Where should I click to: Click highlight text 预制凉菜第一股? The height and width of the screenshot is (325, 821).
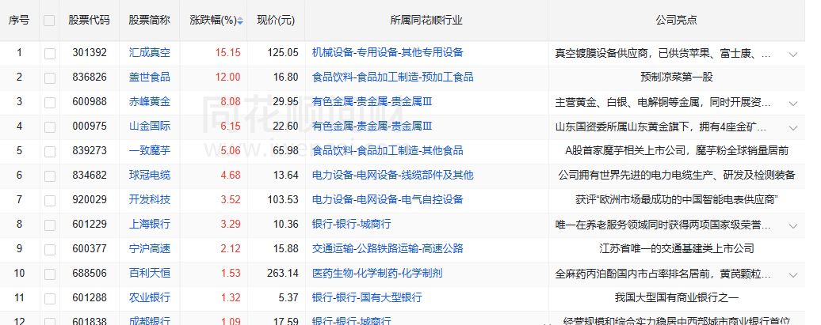tap(677, 77)
